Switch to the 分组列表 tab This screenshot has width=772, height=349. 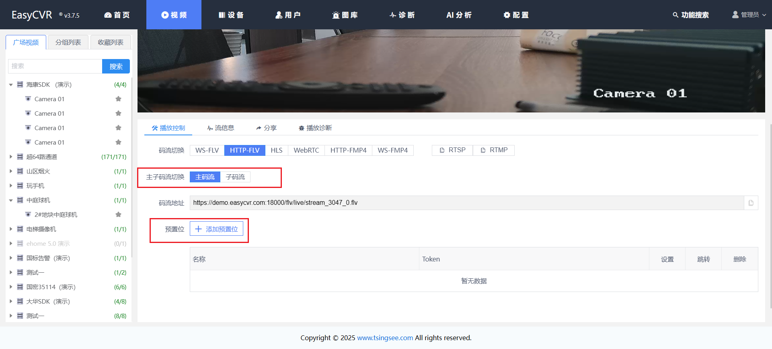click(x=68, y=42)
